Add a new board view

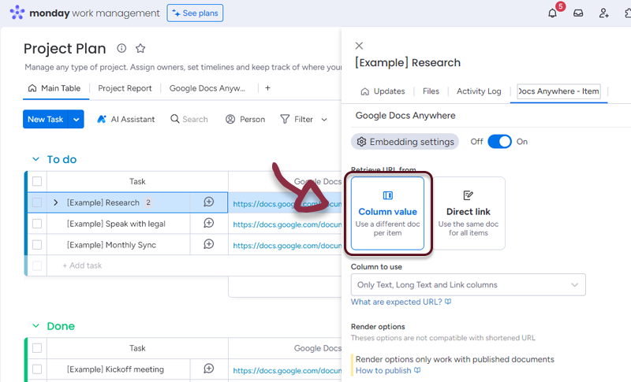(267, 88)
